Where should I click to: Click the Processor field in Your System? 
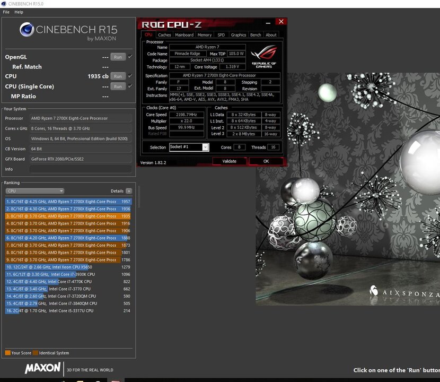coord(81,118)
